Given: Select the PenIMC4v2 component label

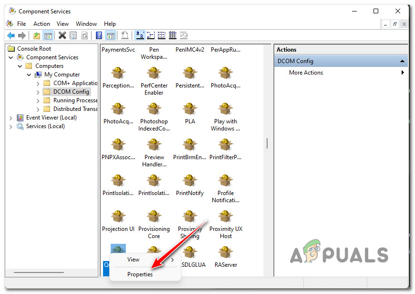Looking at the screenshot, I should point(189,50).
